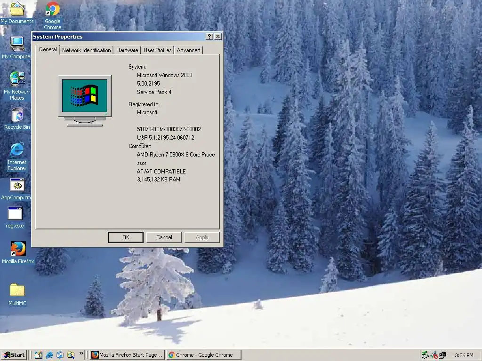Switch to Mozilla Firefox Start Page taskbar button
This screenshot has width=482, height=361.
point(127,355)
